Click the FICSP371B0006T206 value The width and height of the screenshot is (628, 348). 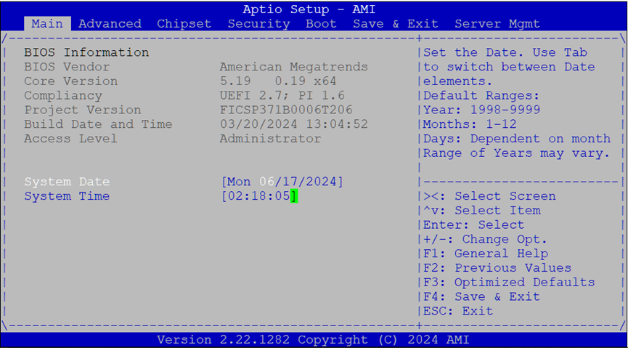click(x=286, y=110)
